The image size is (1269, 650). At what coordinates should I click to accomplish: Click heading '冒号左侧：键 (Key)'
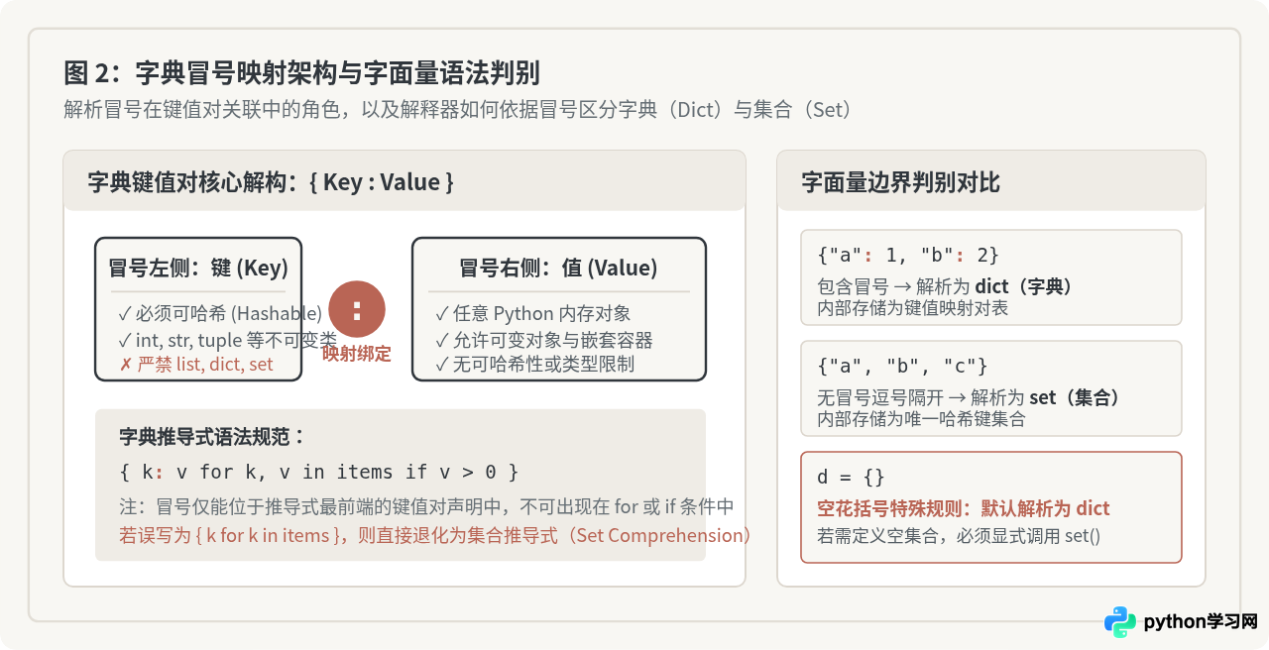tap(198, 268)
